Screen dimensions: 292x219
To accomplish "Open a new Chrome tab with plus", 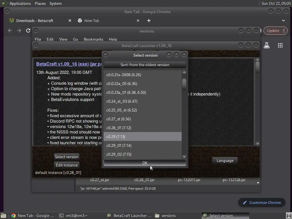I will tap(149, 21).
